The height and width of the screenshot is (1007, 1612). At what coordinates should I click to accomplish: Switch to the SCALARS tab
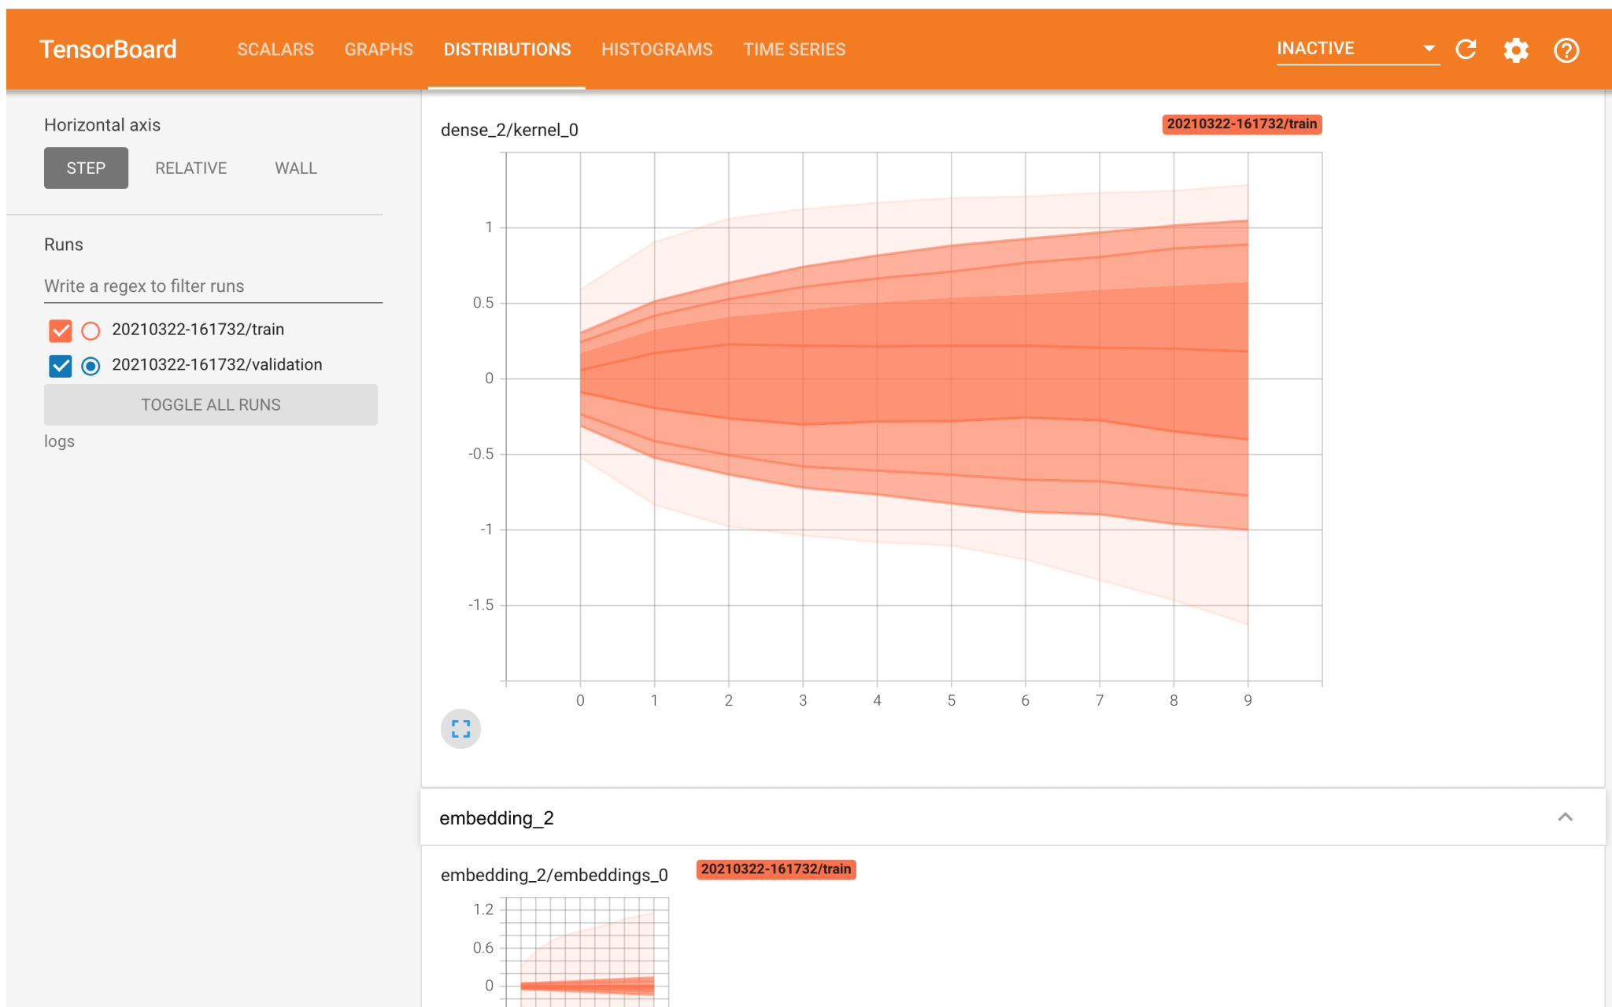tap(275, 49)
